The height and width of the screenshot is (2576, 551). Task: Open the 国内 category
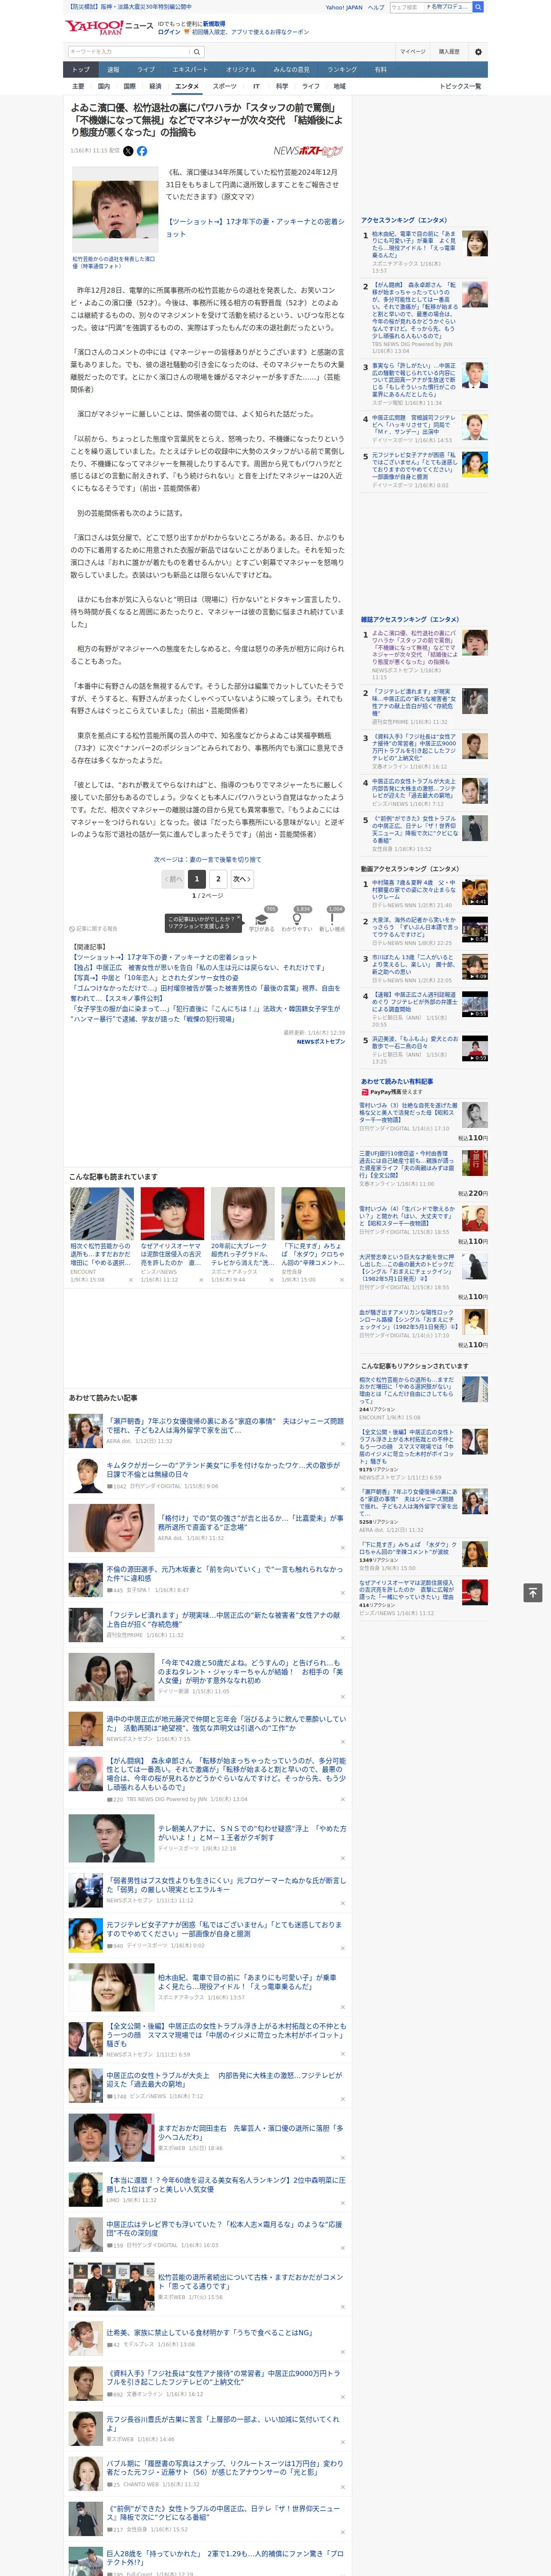[104, 86]
